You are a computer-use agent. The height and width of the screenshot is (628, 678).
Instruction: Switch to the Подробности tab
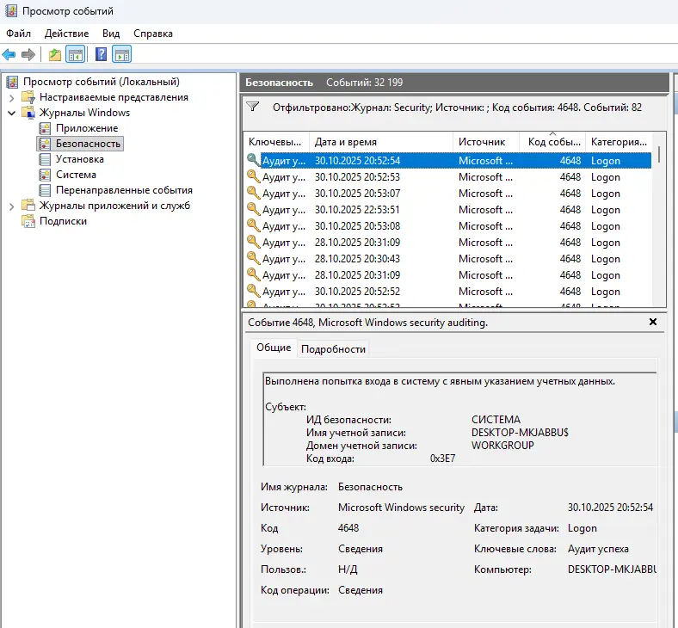pos(334,348)
